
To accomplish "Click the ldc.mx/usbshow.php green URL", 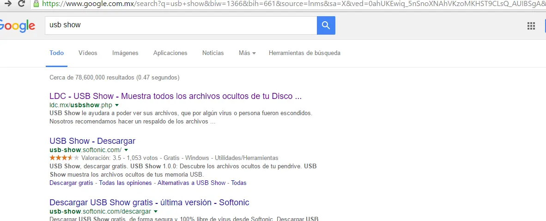I will point(81,105).
